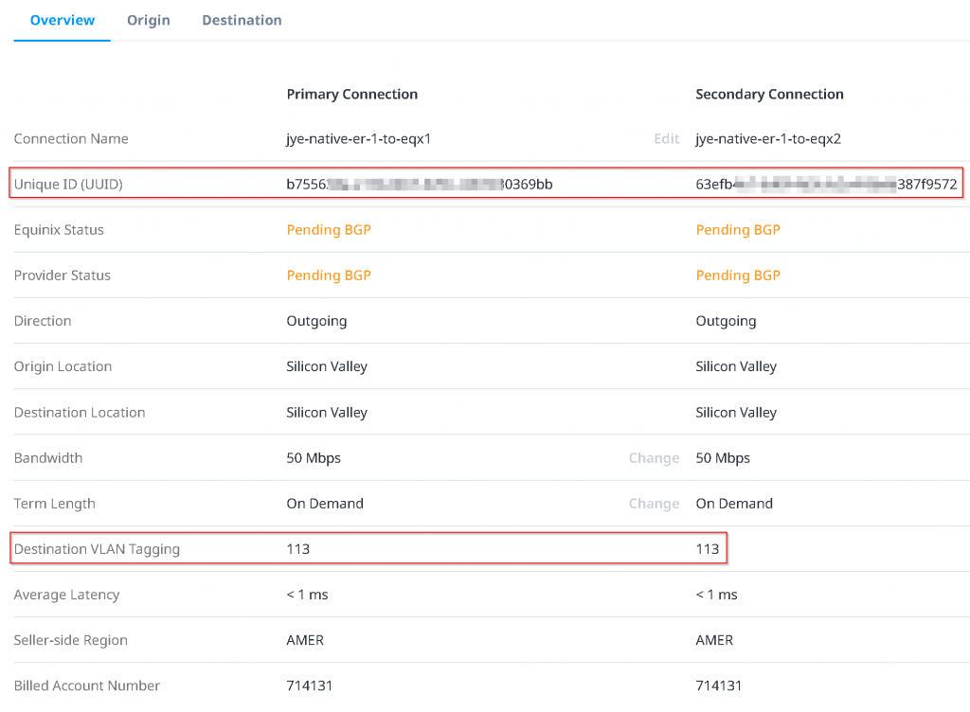Click the Unique ID (UUID) row label
The image size is (970, 712).
point(68,185)
